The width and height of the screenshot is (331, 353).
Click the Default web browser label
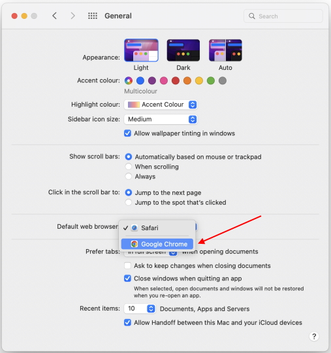[87, 226]
